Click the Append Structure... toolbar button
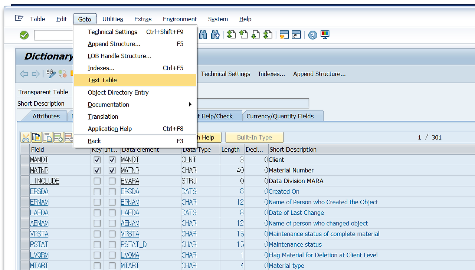 [319, 74]
